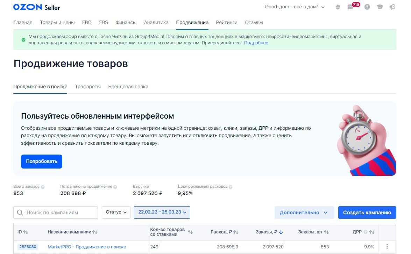The image size is (411, 254).
Task: Open the FBS menu item
Action: (104, 22)
